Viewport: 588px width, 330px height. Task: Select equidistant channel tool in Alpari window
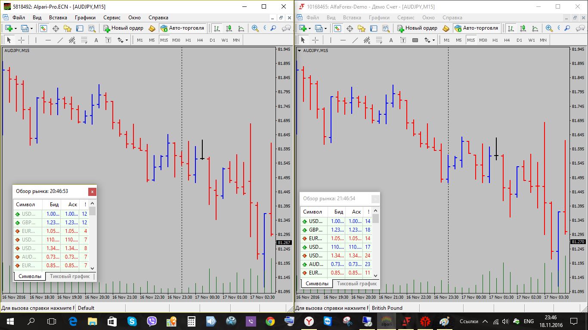click(x=72, y=40)
